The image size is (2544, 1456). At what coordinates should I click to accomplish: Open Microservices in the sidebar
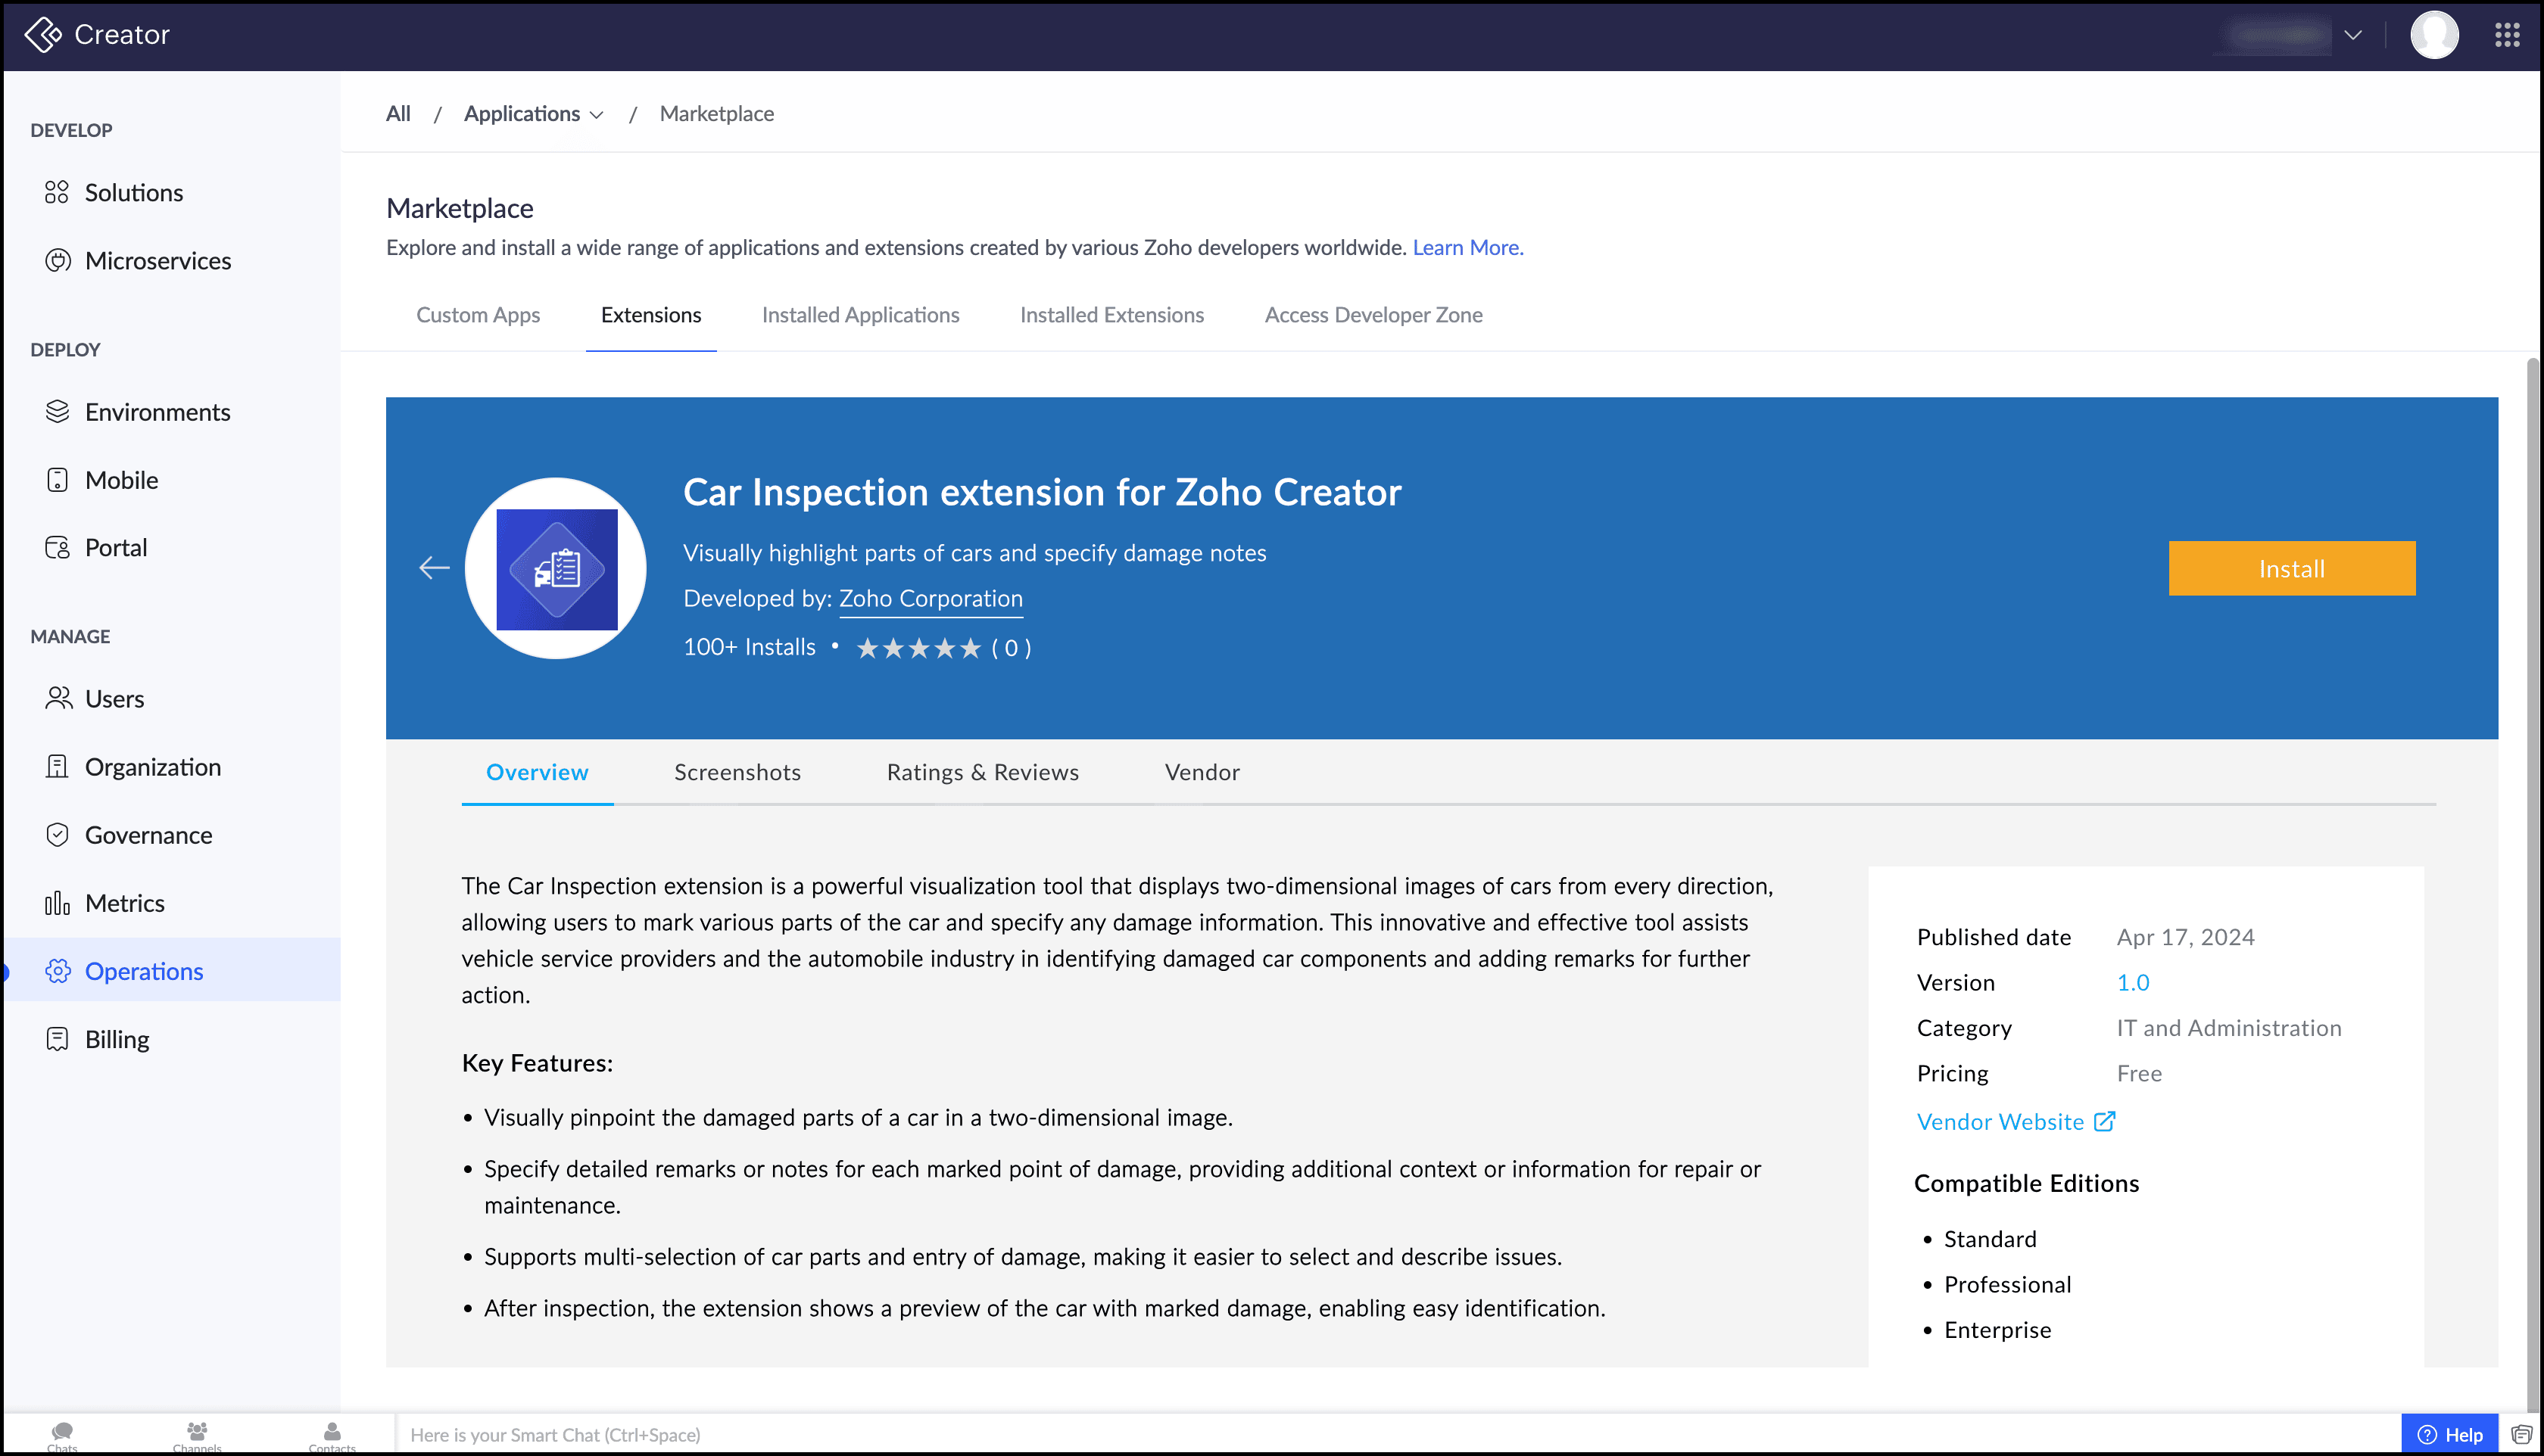point(157,261)
